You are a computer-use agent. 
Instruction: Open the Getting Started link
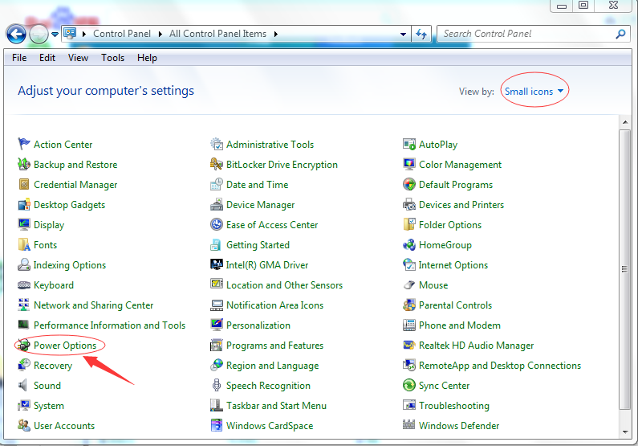tap(258, 245)
